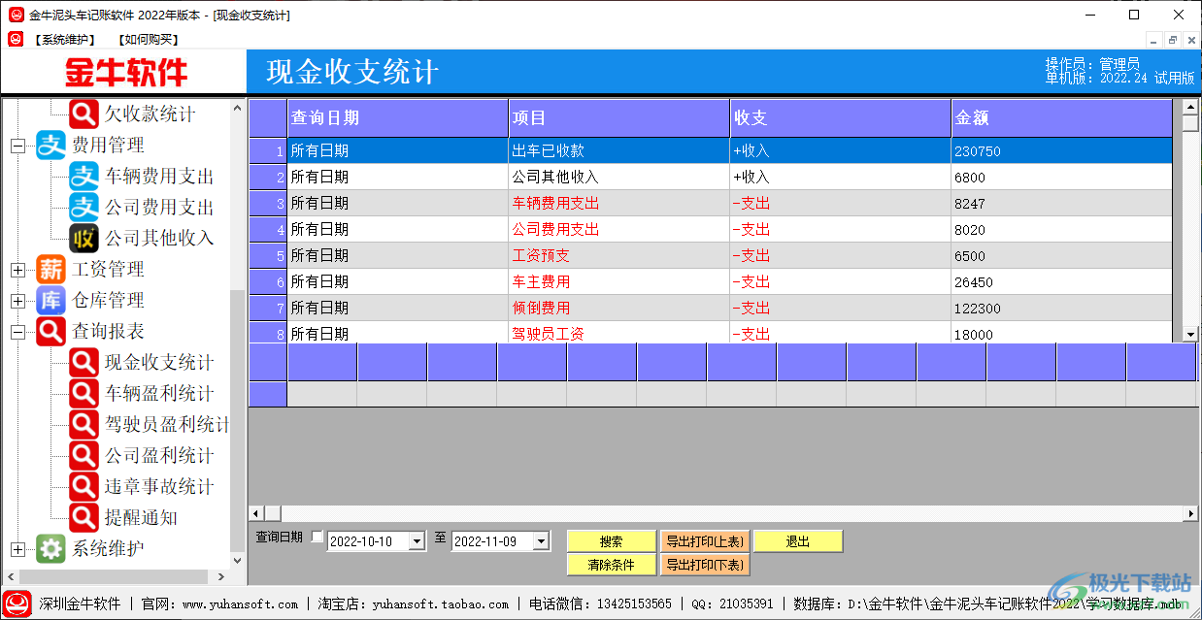The height and width of the screenshot is (620, 1202).
Task: Click the app logo in the status bar
Action: pos(17,604)
